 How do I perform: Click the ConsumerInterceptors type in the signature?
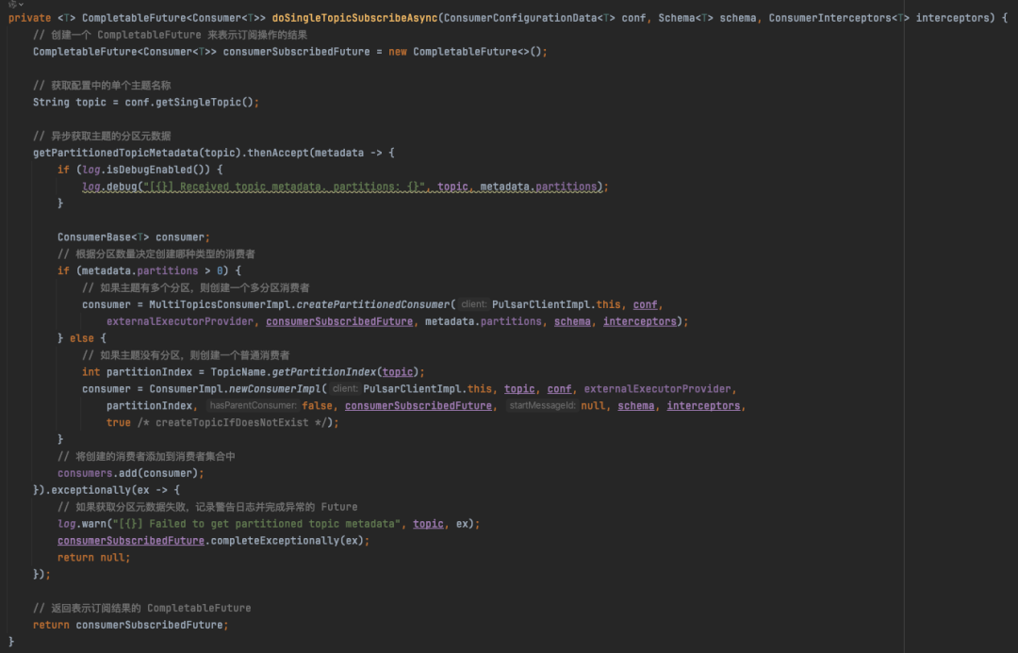tap(829, 18)
